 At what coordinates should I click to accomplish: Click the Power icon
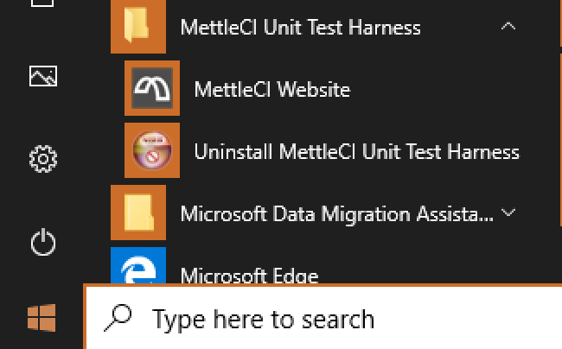tap(42, 243)
